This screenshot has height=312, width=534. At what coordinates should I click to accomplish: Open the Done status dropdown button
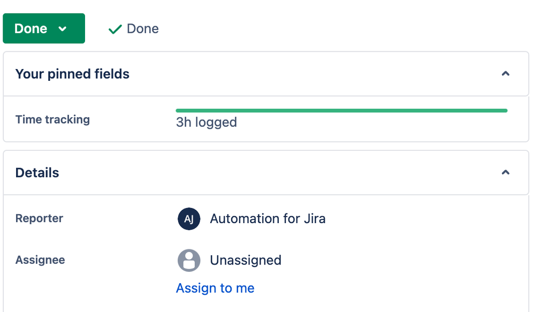(x=44, y=28)
